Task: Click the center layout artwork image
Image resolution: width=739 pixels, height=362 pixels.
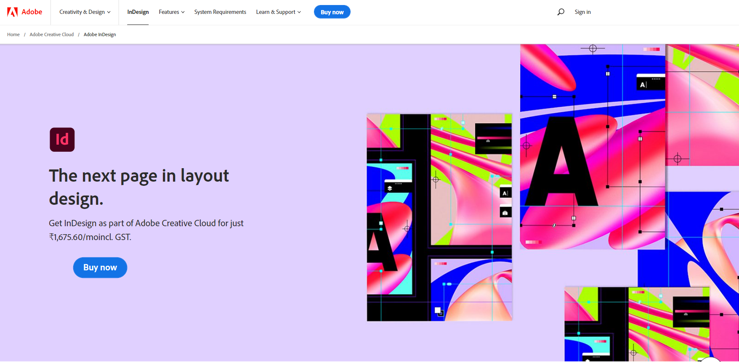Action: [439, 217]
